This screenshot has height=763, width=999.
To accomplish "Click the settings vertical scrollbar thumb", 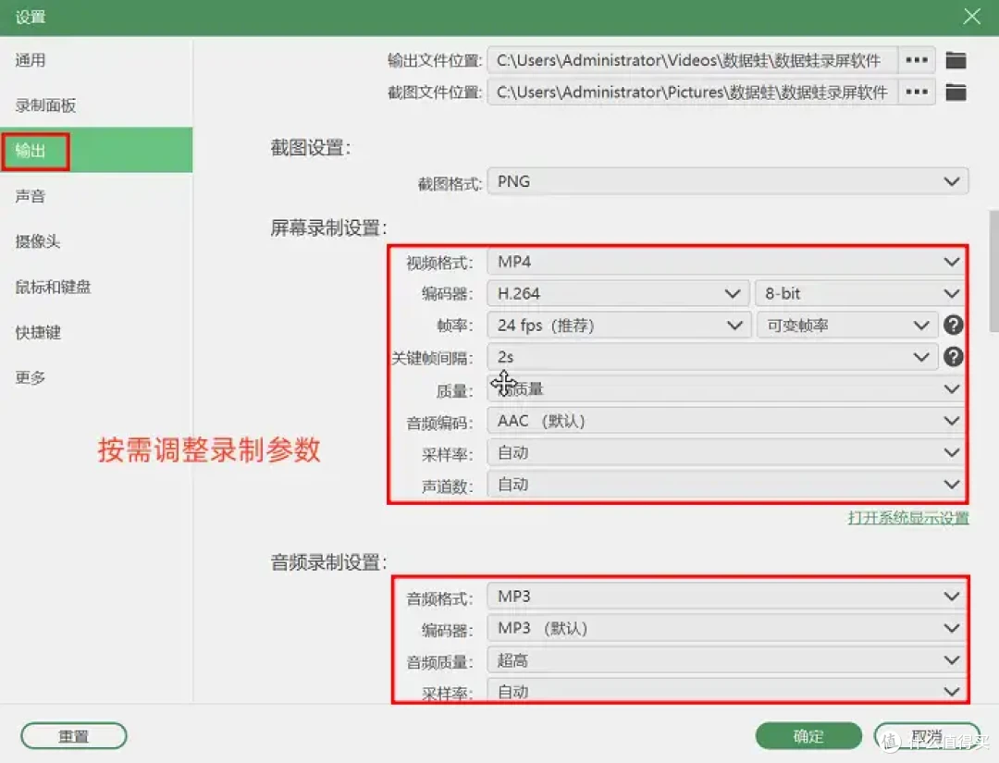I will point(993,271).
